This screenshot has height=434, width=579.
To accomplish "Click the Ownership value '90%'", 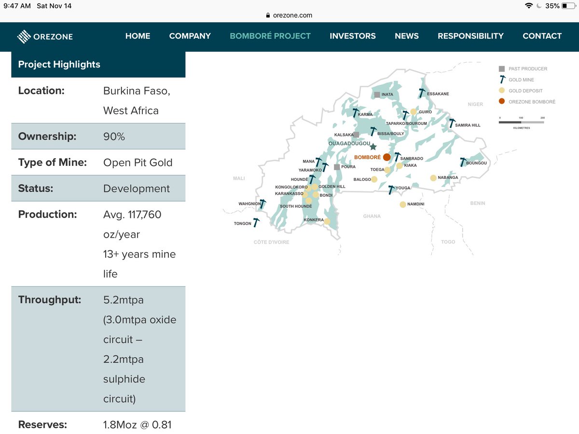I will (x=114, y=136).
